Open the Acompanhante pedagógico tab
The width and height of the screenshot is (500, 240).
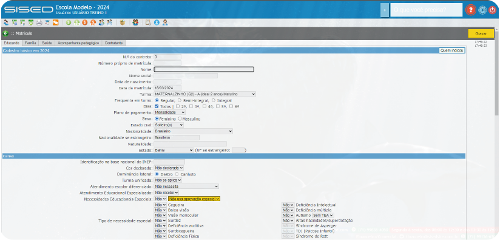(x=78, y=43)
